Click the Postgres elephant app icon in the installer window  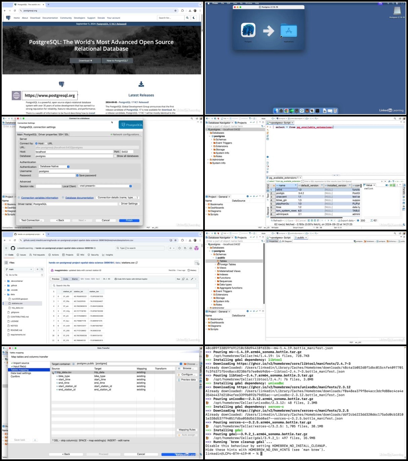point(248,30)
